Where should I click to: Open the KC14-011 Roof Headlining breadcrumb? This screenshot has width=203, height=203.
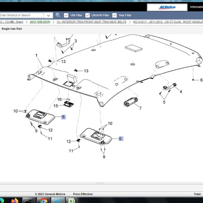168,22
